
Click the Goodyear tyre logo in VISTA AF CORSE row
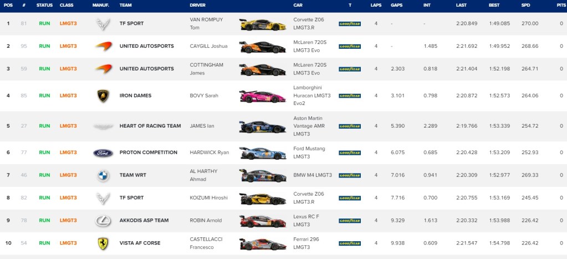point(350,243)
